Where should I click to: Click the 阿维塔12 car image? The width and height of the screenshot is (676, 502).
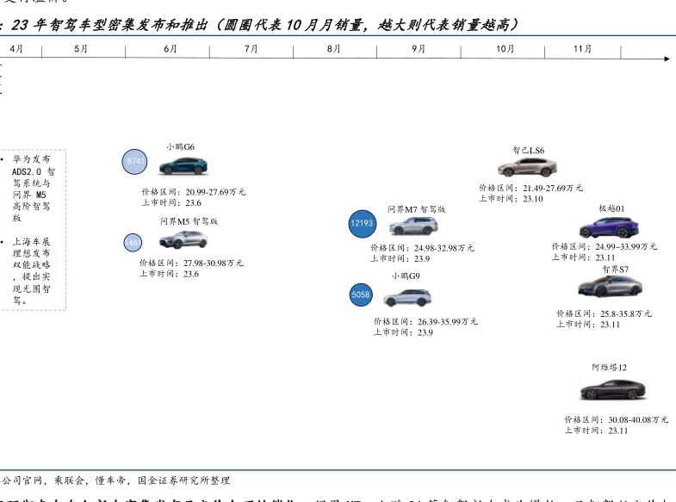[x=612, y=389]
